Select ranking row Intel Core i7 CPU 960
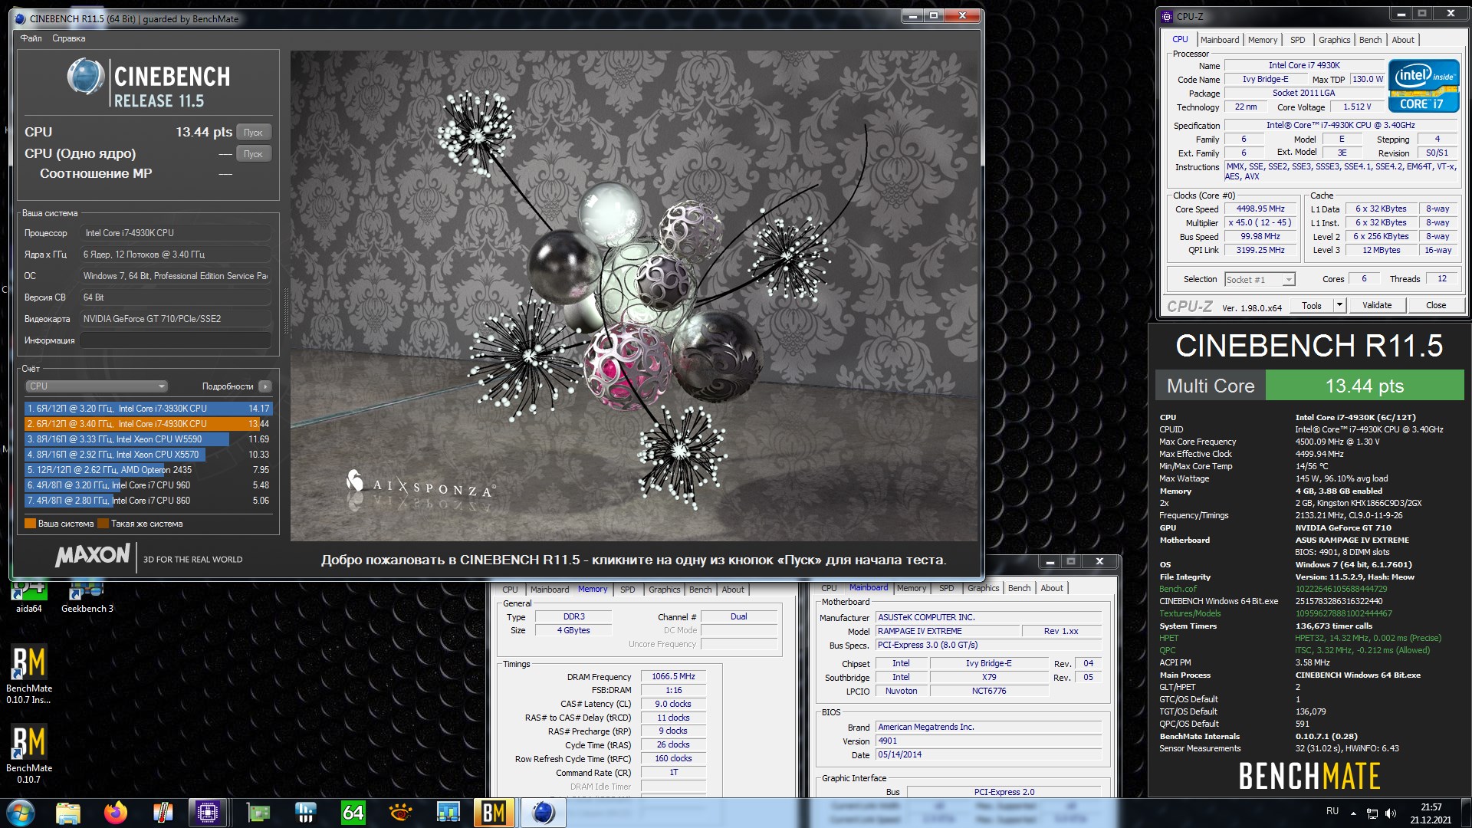 pos(147,485)
